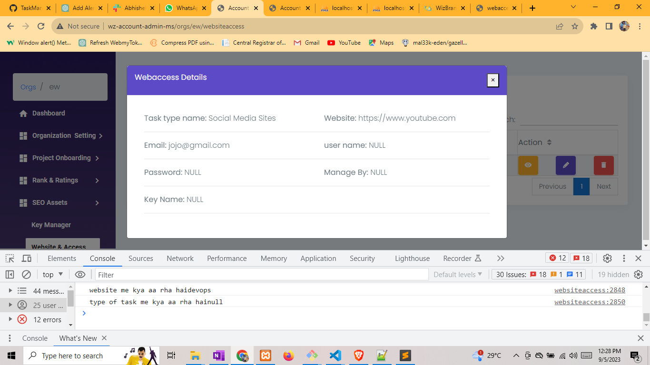Open the Recorder tab in DevTools

463,259
